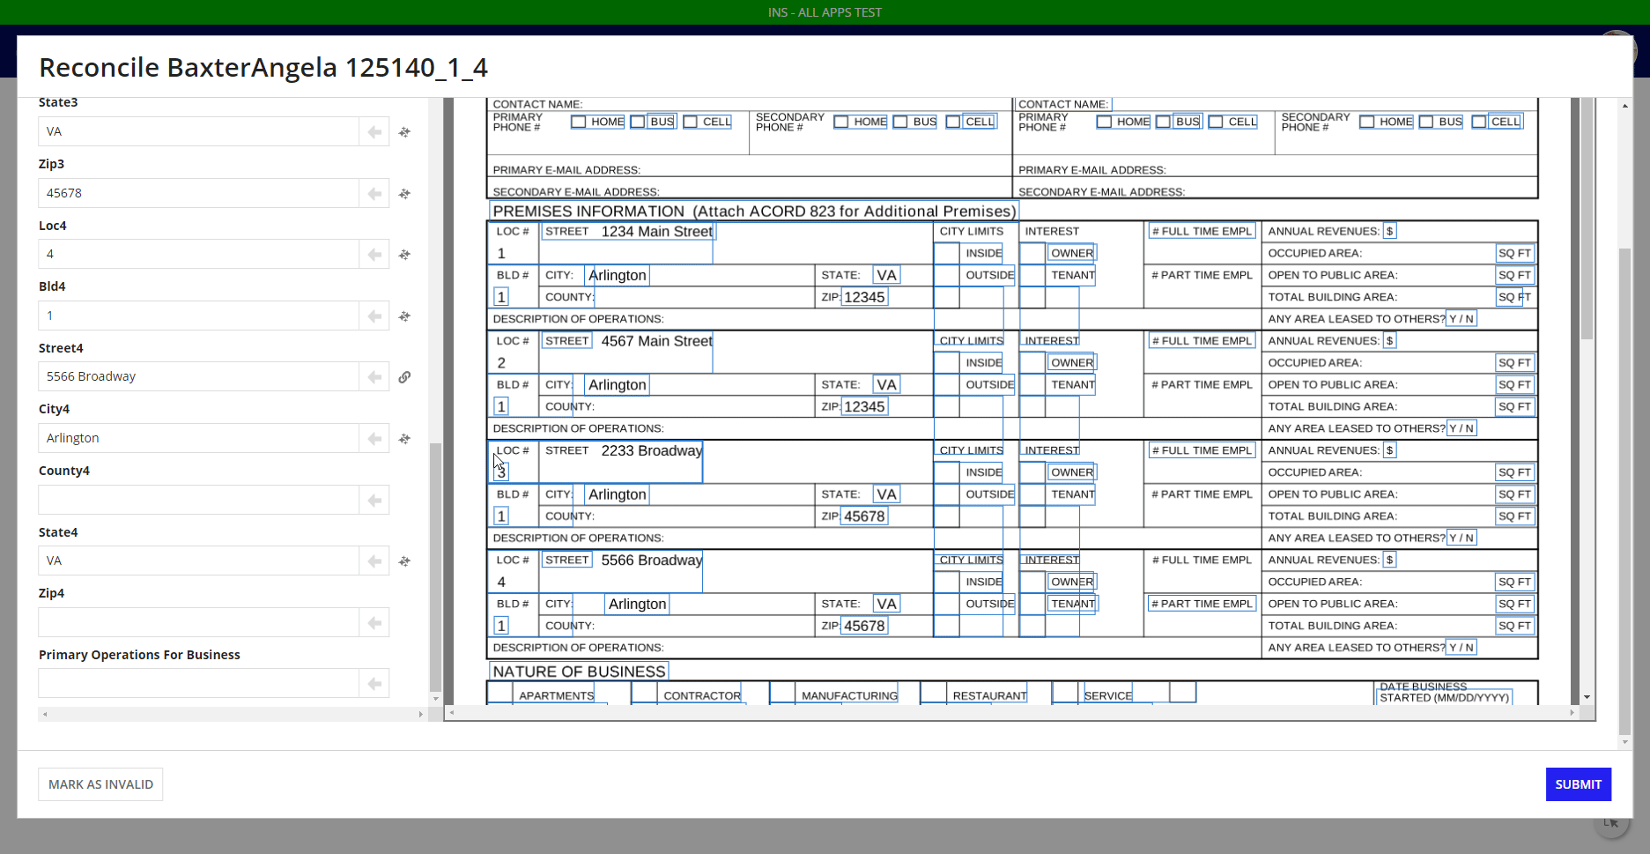Click the document viewer's vertical scrollbar thumb

click(1587, 219)
